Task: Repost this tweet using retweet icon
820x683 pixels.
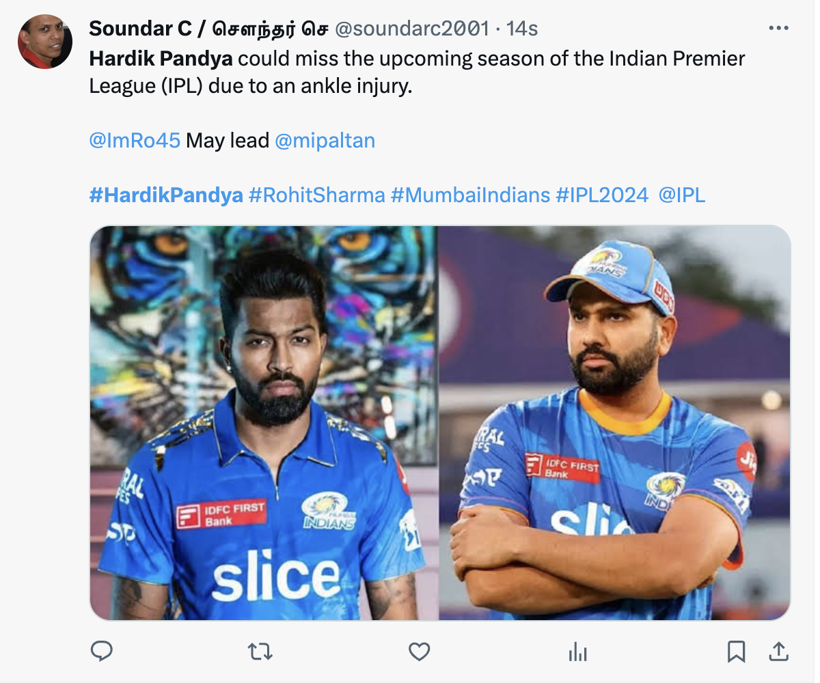Action: pos(259,652)
